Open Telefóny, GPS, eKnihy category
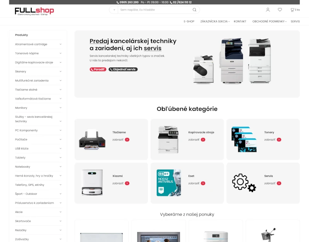 30,185
